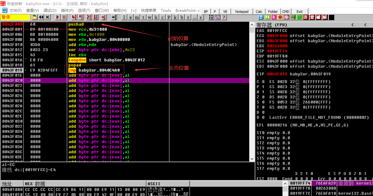
Task: Click the Run program play icon
Action: (x=58, y=17)
